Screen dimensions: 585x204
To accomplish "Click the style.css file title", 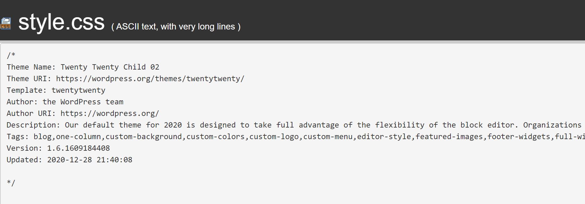I will 62,22.
